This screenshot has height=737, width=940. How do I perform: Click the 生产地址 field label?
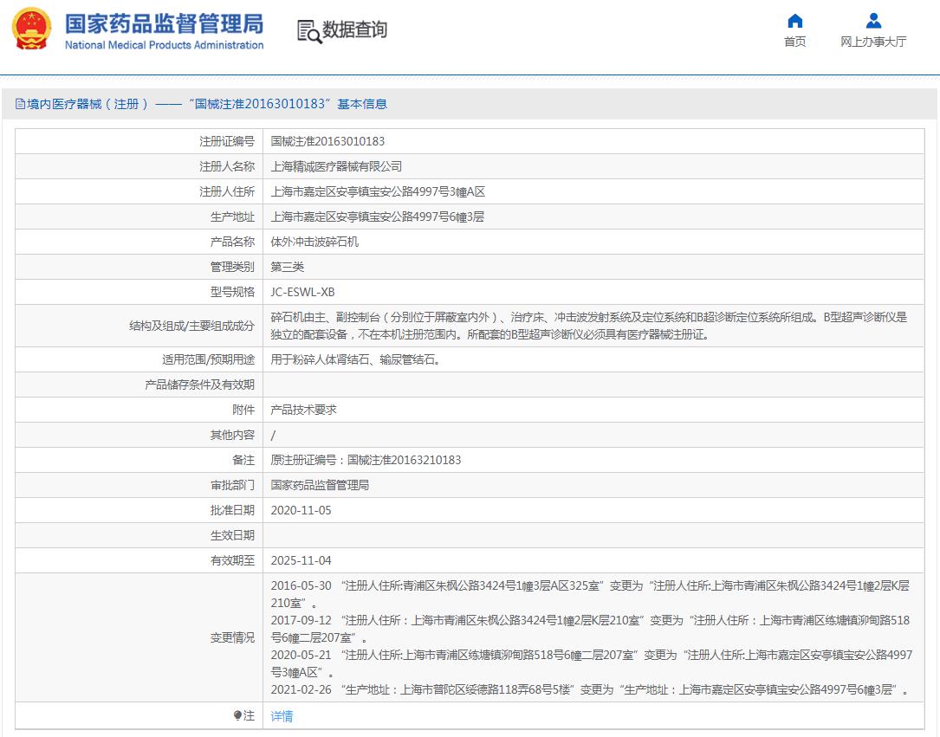point(232,217)
